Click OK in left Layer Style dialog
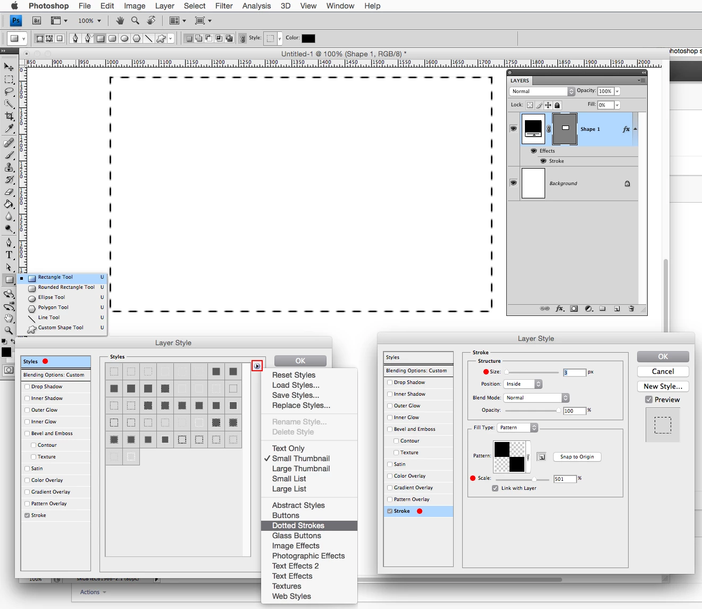This screenshot has width=702, height=609. pyautogui.click(x=300, y=361)
